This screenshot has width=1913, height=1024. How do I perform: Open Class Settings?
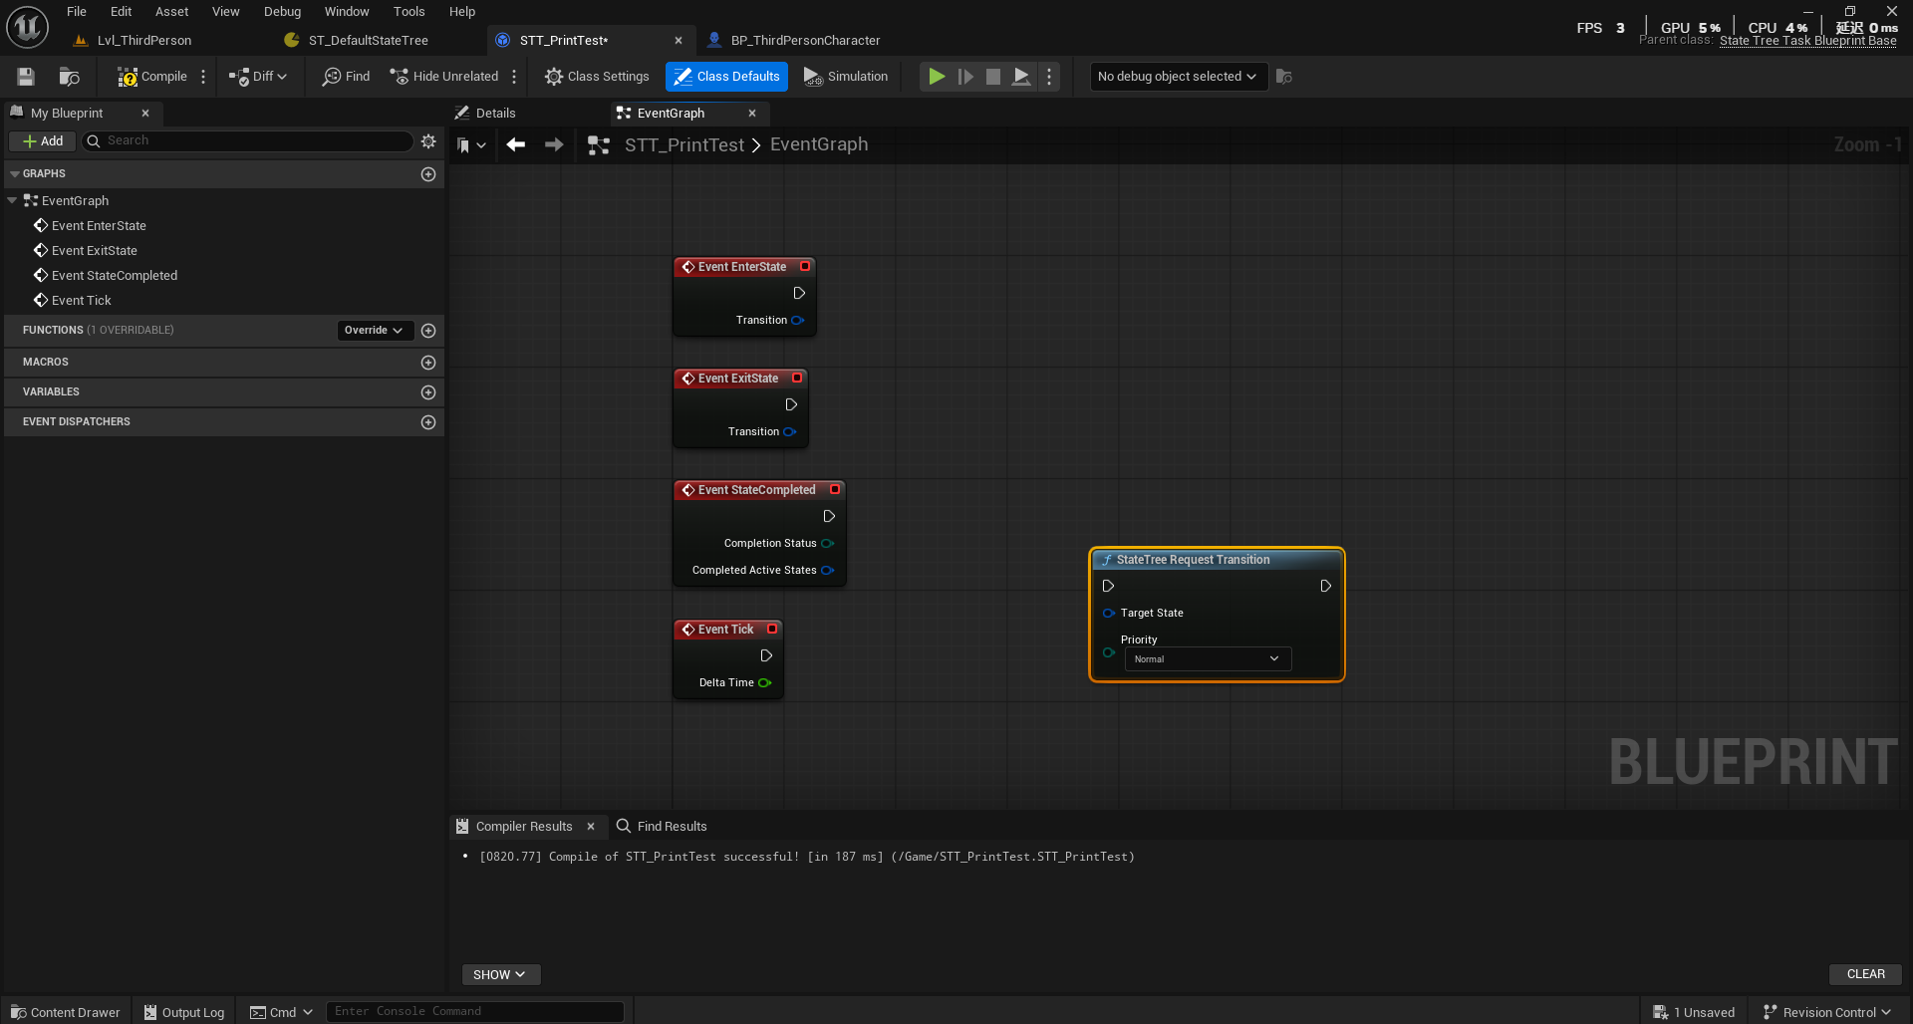click(x=597, y=77)
